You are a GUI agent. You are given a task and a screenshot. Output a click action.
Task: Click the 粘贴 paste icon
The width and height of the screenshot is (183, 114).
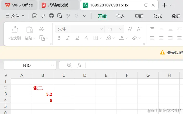click(x=30, y=29)
